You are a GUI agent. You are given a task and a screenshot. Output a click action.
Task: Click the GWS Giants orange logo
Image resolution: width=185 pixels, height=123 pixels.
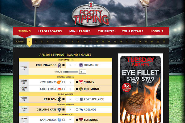(x=59, y=82)
